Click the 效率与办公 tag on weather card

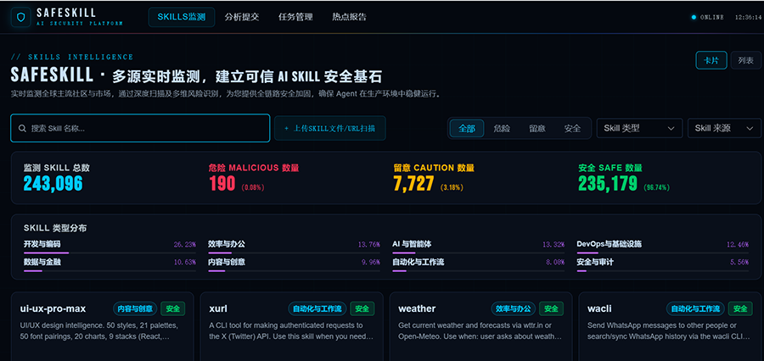[513, 308]
